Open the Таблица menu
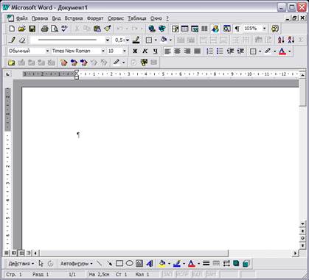The height and width of the screenshot is (280, 309). point(137,18)
